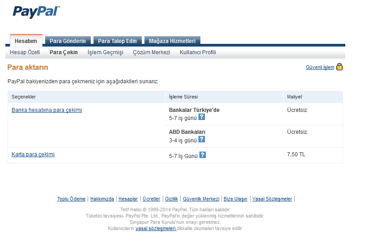Click Ücretsiz in the ABD Bankaları row

click(297, 132)
